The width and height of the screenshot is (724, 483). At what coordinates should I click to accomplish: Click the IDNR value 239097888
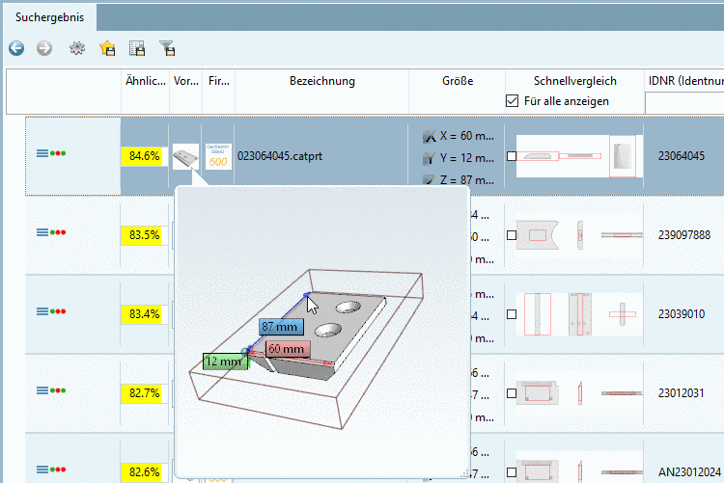683,235
